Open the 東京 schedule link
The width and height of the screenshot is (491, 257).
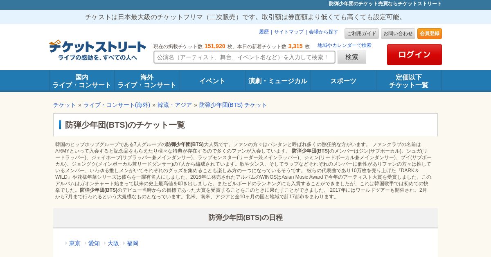click(x=75, y=243)
